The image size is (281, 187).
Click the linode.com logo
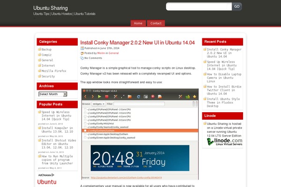pyautogui.click(x=224, y=142)
